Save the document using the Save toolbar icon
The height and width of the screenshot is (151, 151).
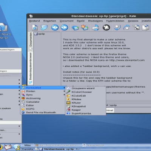point(75,28)
